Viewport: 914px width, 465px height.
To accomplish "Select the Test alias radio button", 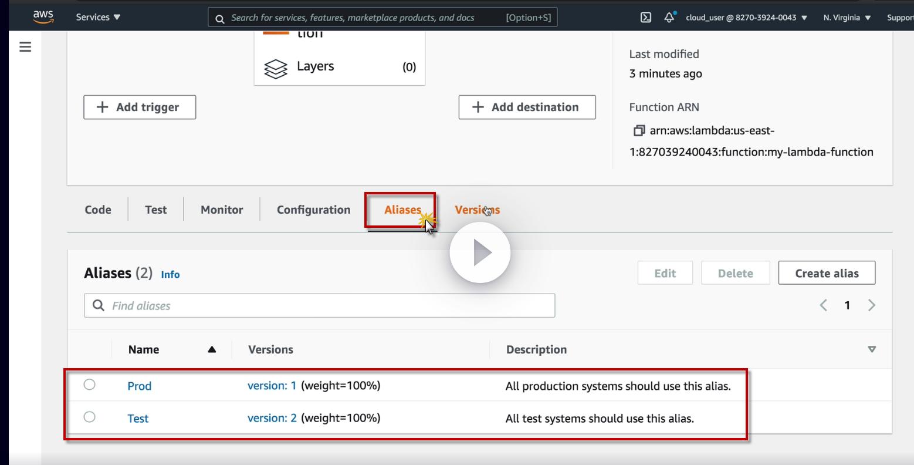I will 89,417.
